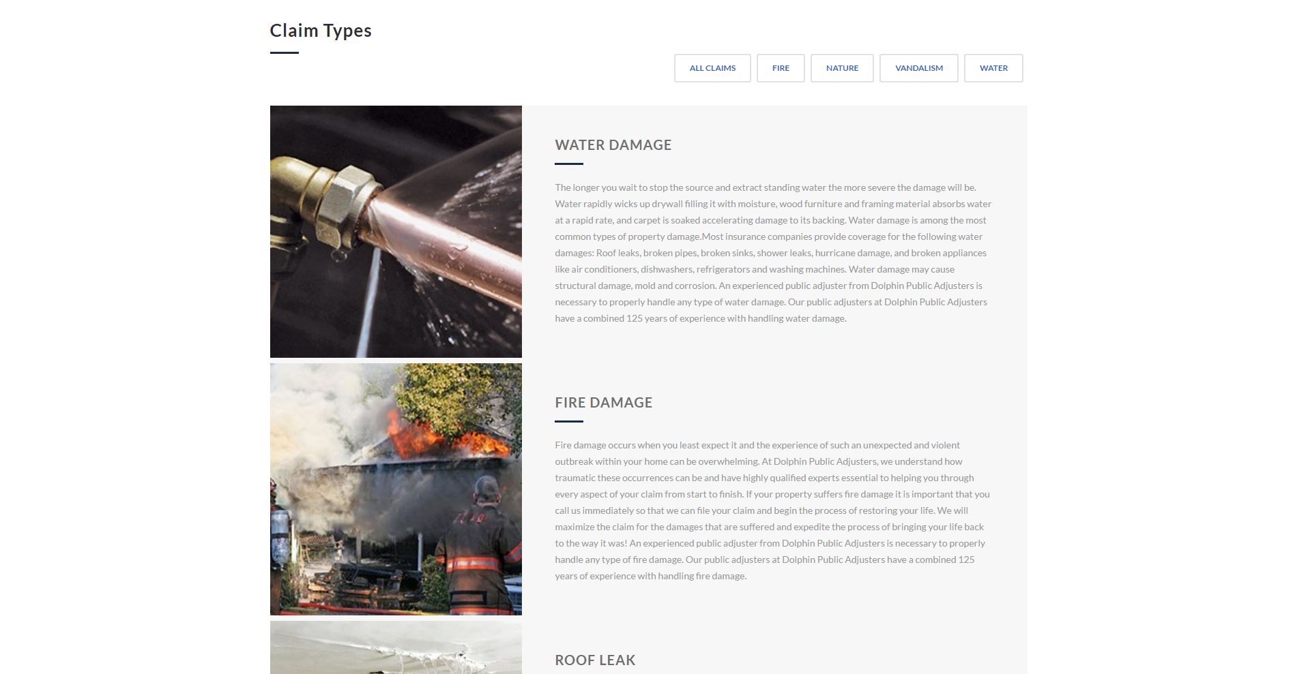1295x674 pixels.
Task: Filter the list by WATER claims
Action: coord(993,68)
